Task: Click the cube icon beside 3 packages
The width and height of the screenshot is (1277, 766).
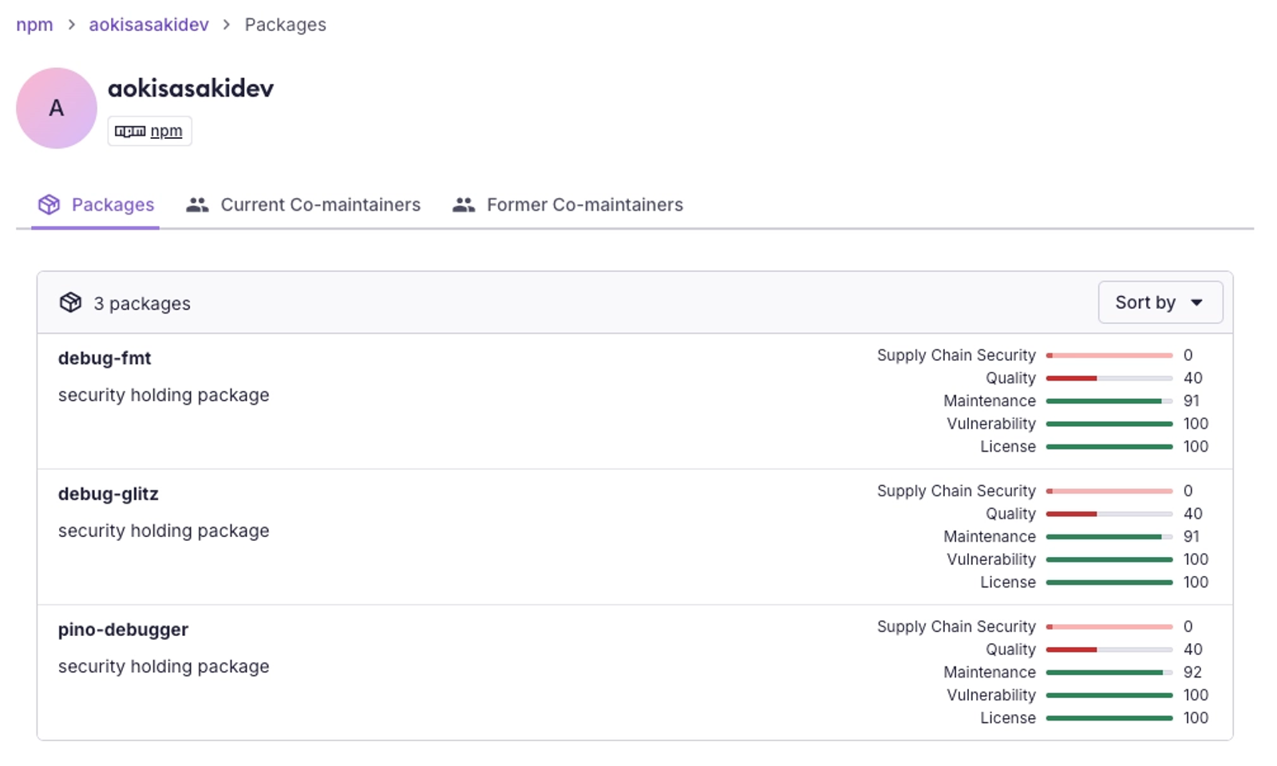Action: click(x=70, y=303)
